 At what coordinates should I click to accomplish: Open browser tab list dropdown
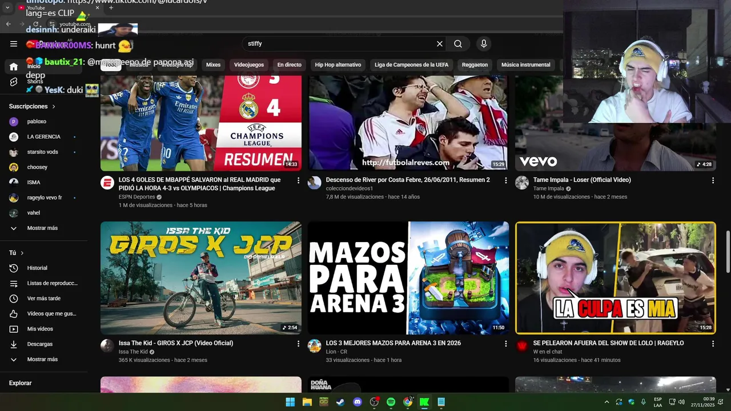(7, 7)
